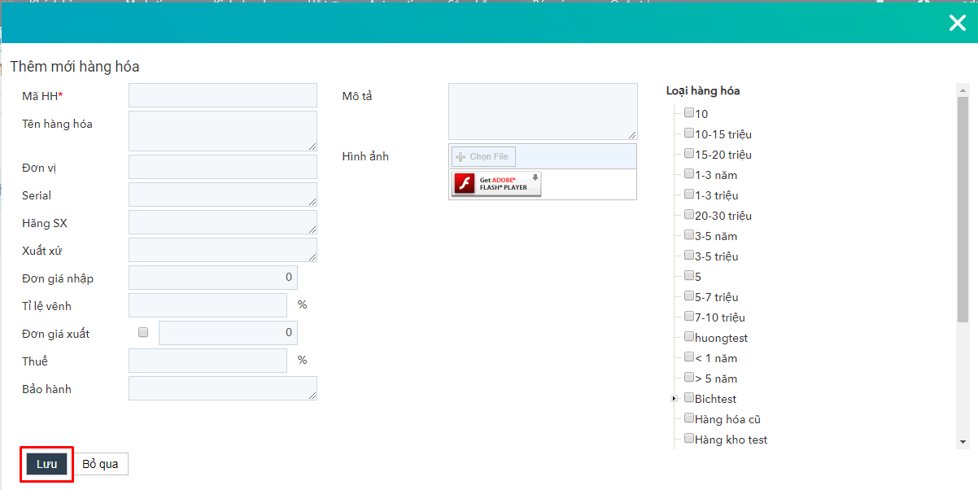Click the Mô tả text area
Screen dimensions: 978x490
543,112
